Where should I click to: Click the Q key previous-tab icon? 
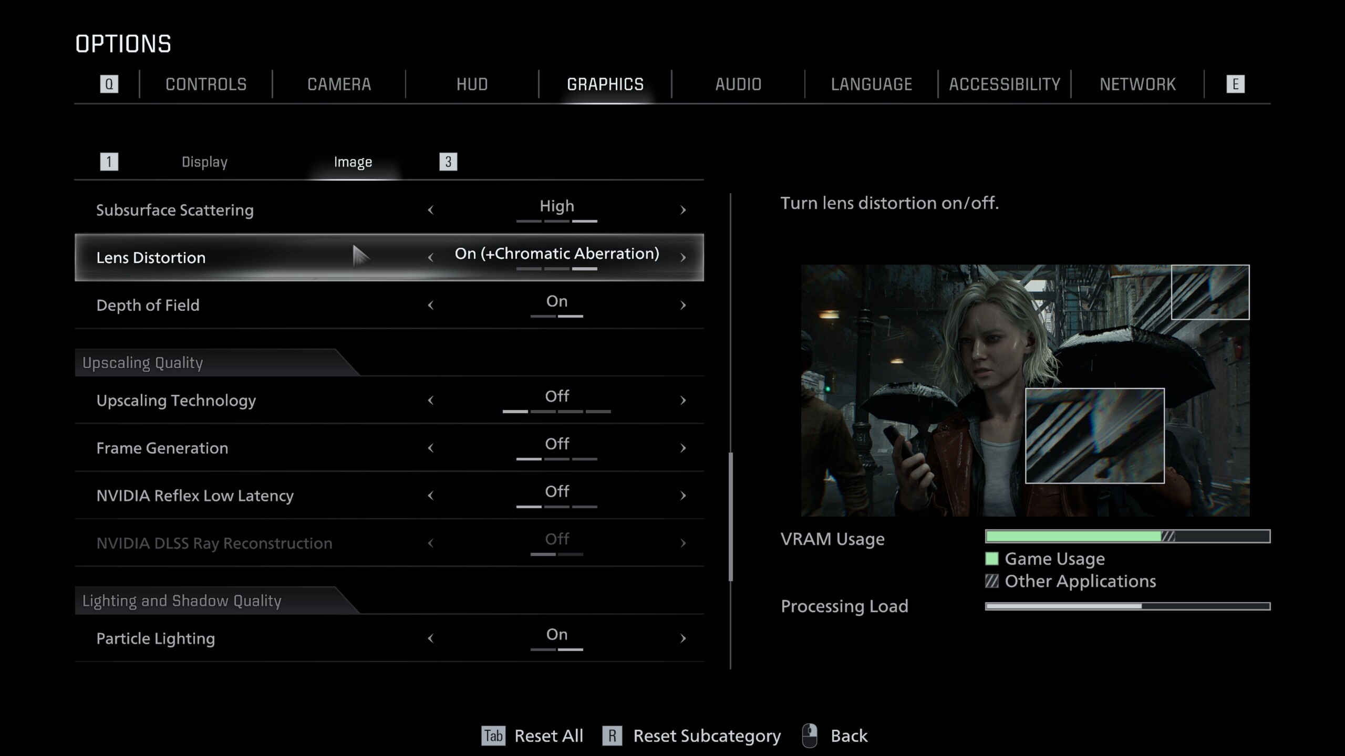109,84
